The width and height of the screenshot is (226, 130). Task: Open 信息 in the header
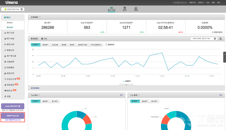pos(213,2)
